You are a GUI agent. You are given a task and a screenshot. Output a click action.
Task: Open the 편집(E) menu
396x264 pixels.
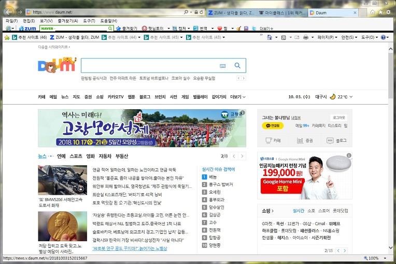click(x=29, y=21)
